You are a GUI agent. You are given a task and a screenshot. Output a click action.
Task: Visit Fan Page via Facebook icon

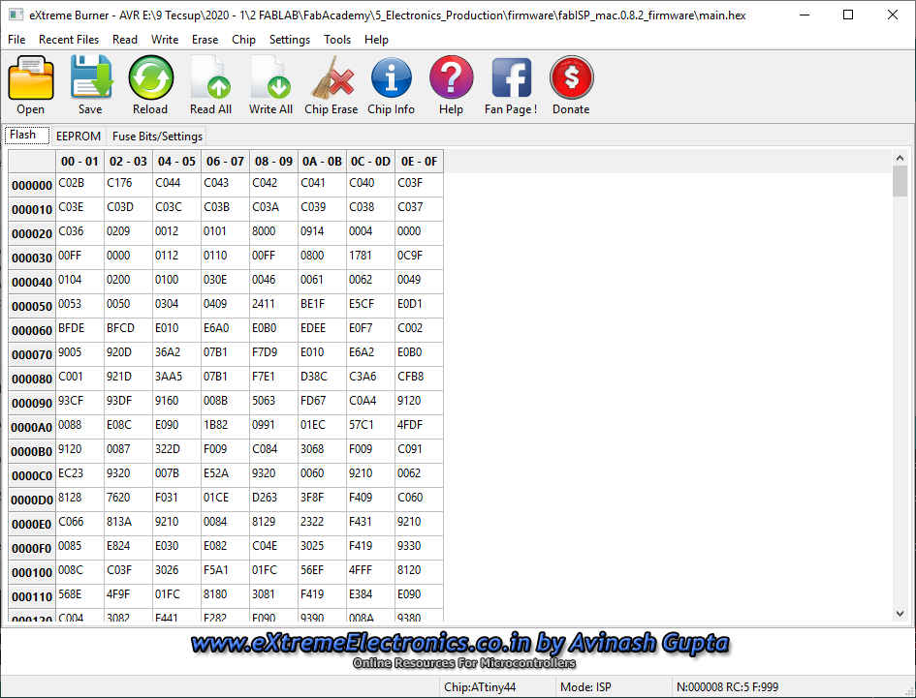tap(511, 77)
